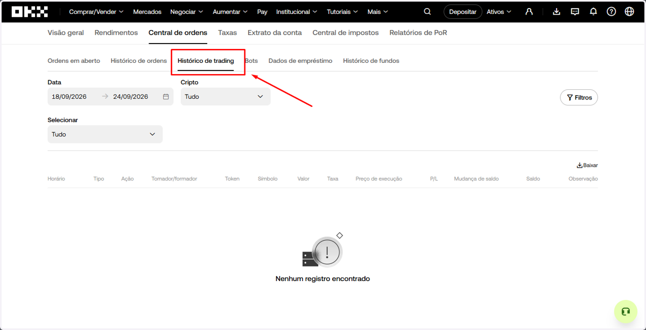Click the headset support chat button
Screen dimensions: 646x330
point(626,312)
